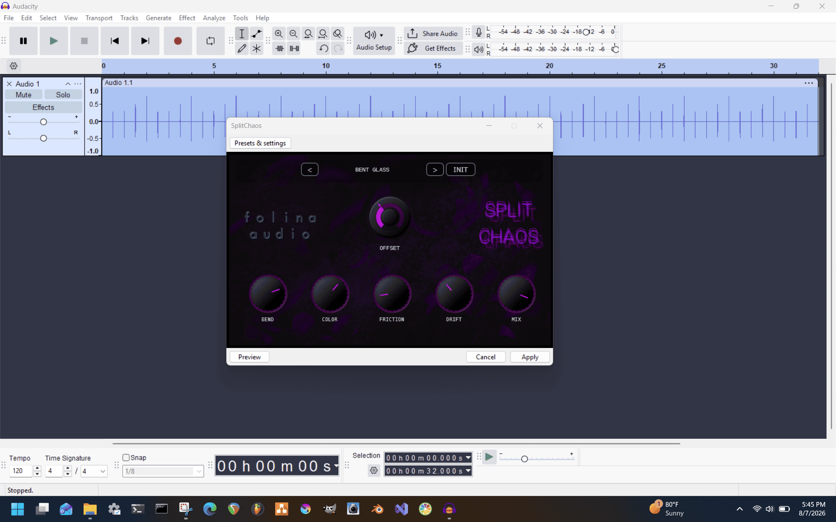Open Audio 1 track menu dots

[x=78, y=84]
